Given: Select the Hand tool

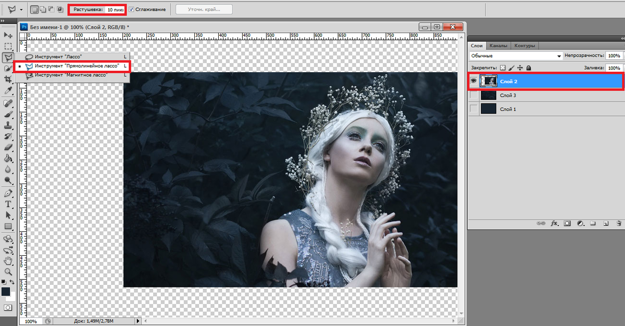Looking at the screenshot, I should coord(8,260).
